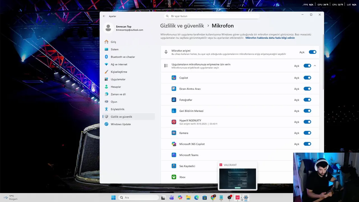The image size is (359, 202).
Task: Click the Microsoft Teams row label
Action: coord(189,155)
